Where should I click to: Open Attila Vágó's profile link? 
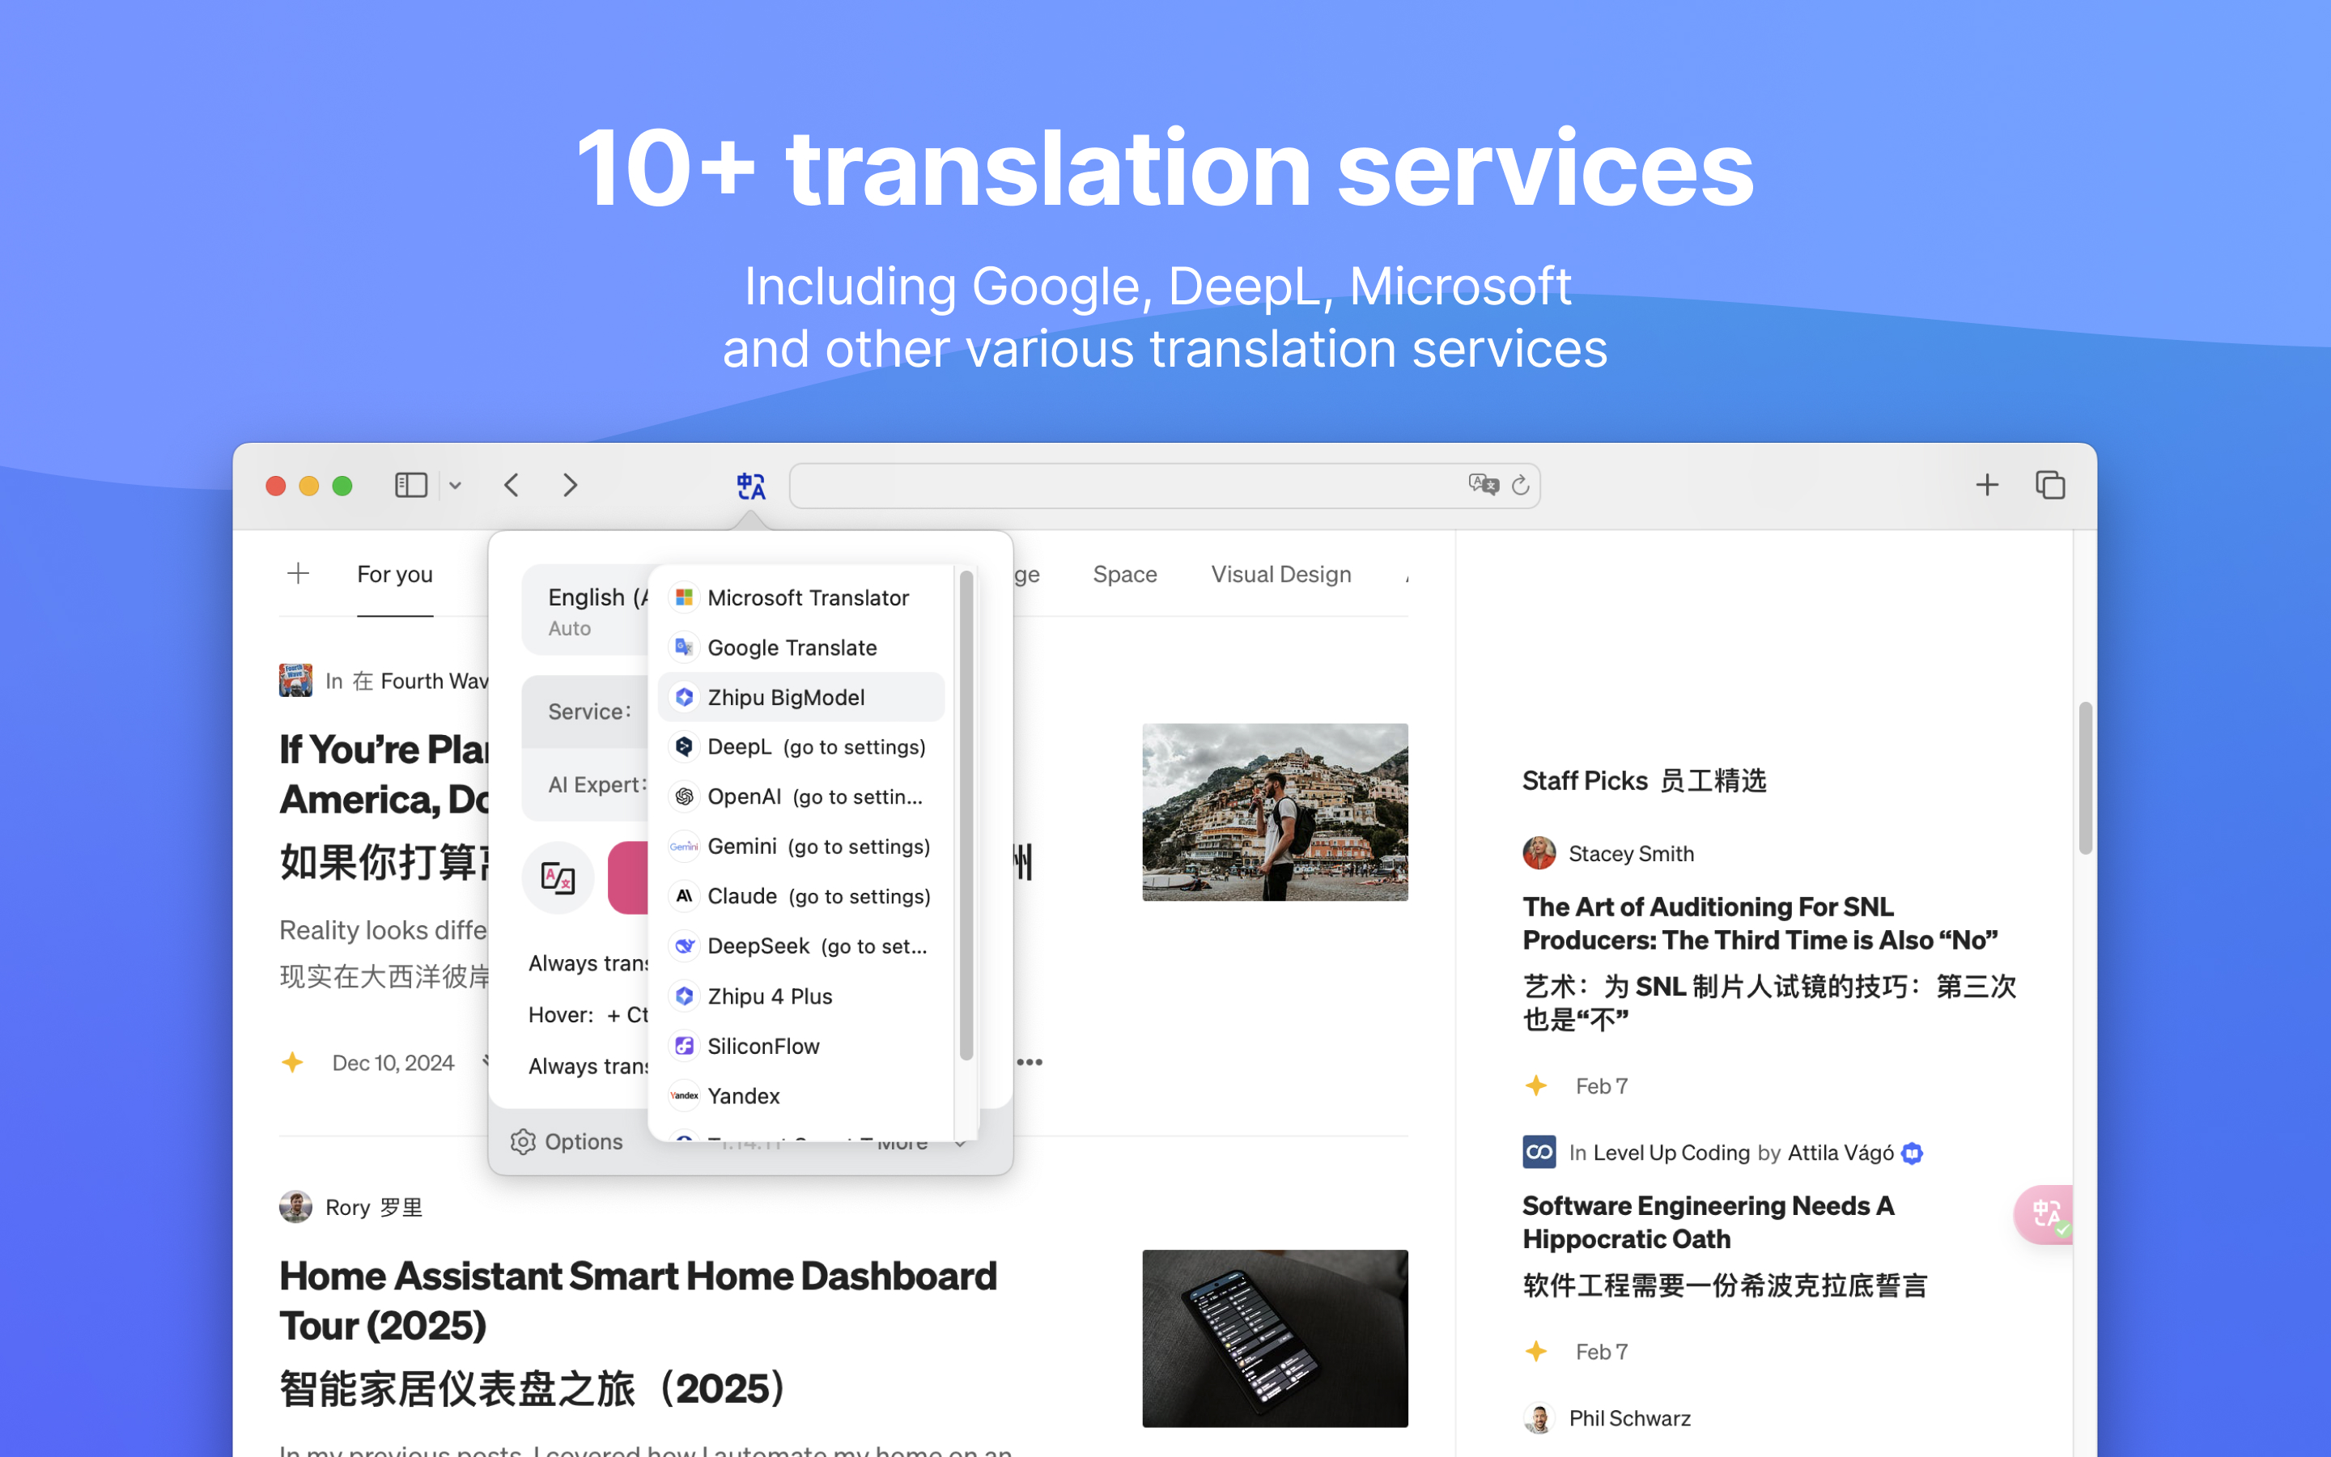tap(1841, 1153)
